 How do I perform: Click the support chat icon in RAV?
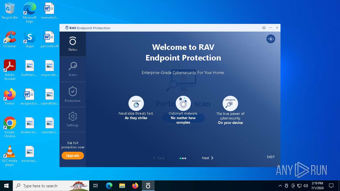pyautogui.click(x=271, y=39)
